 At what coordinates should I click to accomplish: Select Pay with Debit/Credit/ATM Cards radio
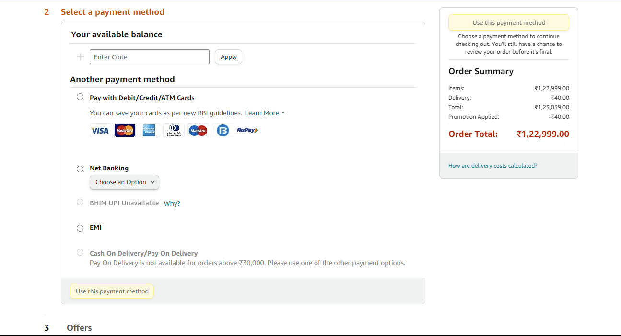[x=80, y=97]
